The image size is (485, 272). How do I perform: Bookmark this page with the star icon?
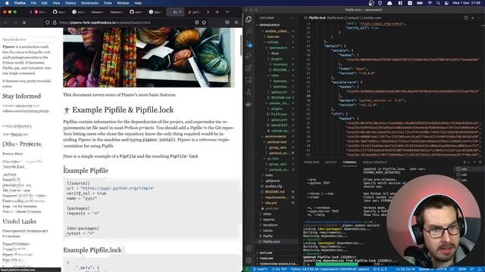click(x=204, y=22)
